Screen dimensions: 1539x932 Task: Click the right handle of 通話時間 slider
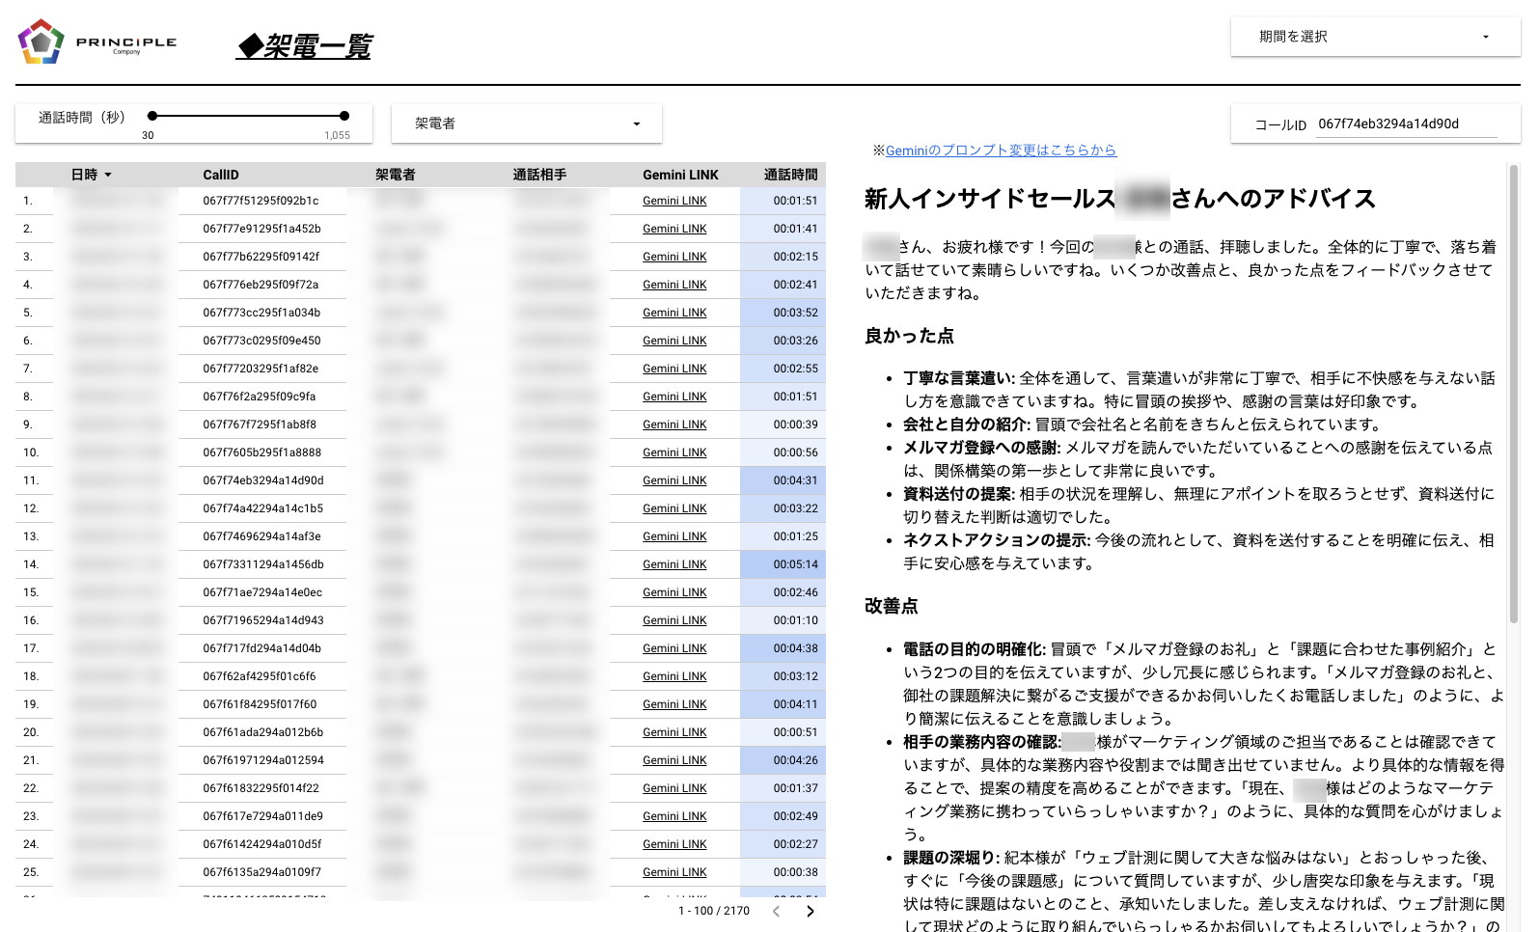(344, 116)
